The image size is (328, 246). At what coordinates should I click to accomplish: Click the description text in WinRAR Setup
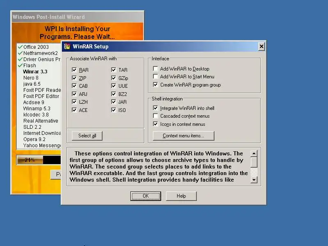point(159,166)
